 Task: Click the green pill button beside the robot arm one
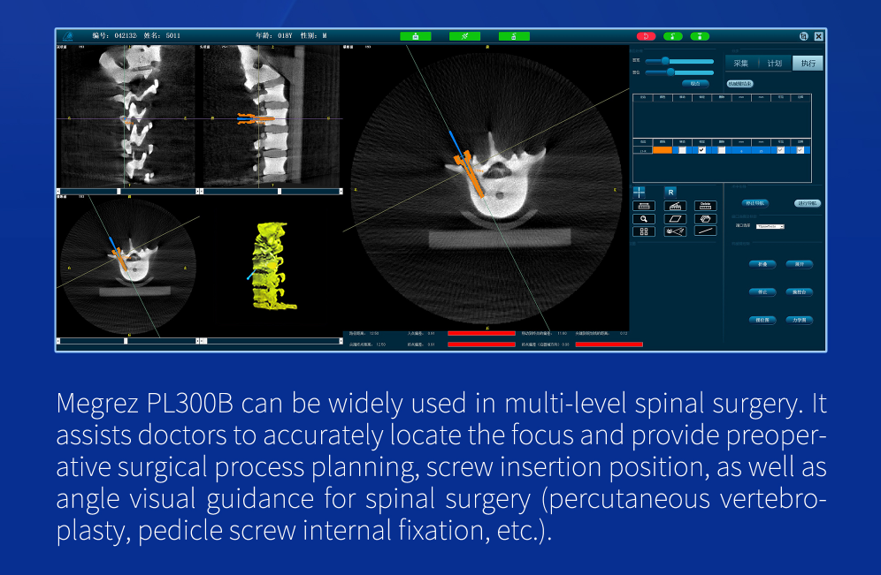coord(700,36)
